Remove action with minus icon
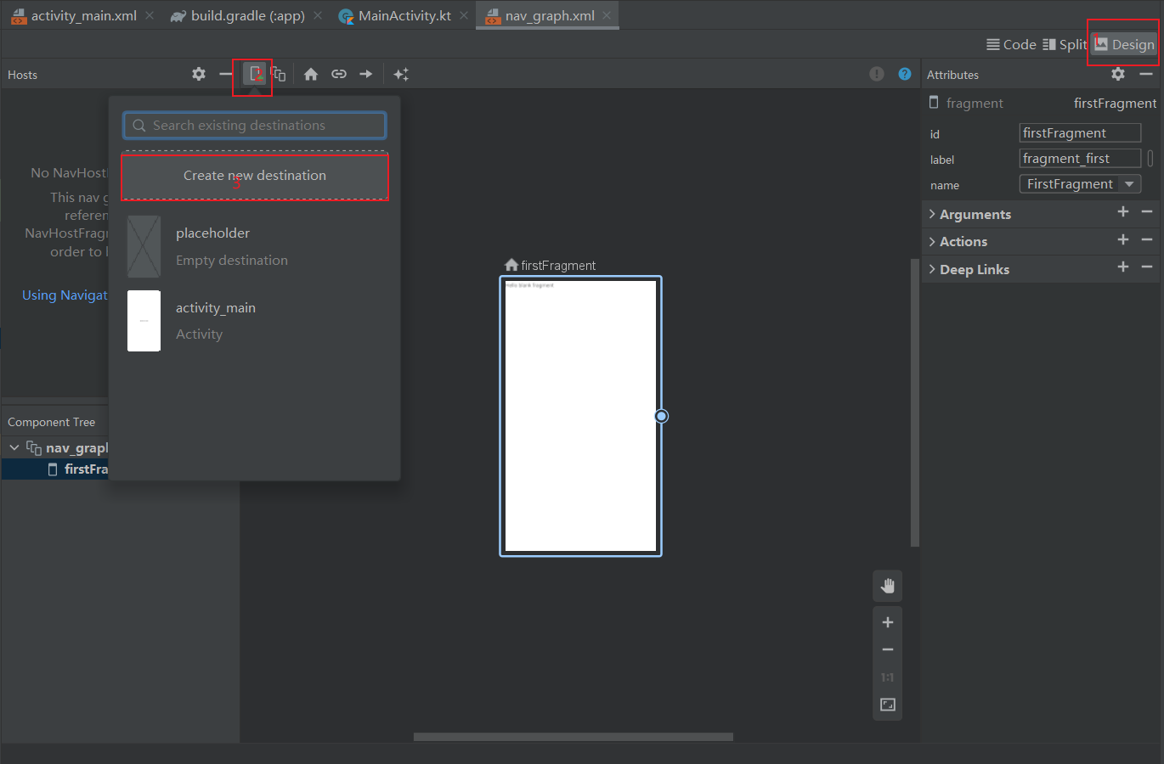Viewport: 1164px width, 764px height. click(x=1147, y=239)
